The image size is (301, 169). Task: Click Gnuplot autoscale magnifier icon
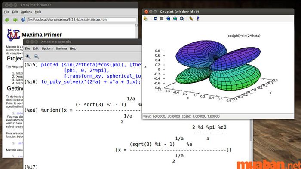182,18
